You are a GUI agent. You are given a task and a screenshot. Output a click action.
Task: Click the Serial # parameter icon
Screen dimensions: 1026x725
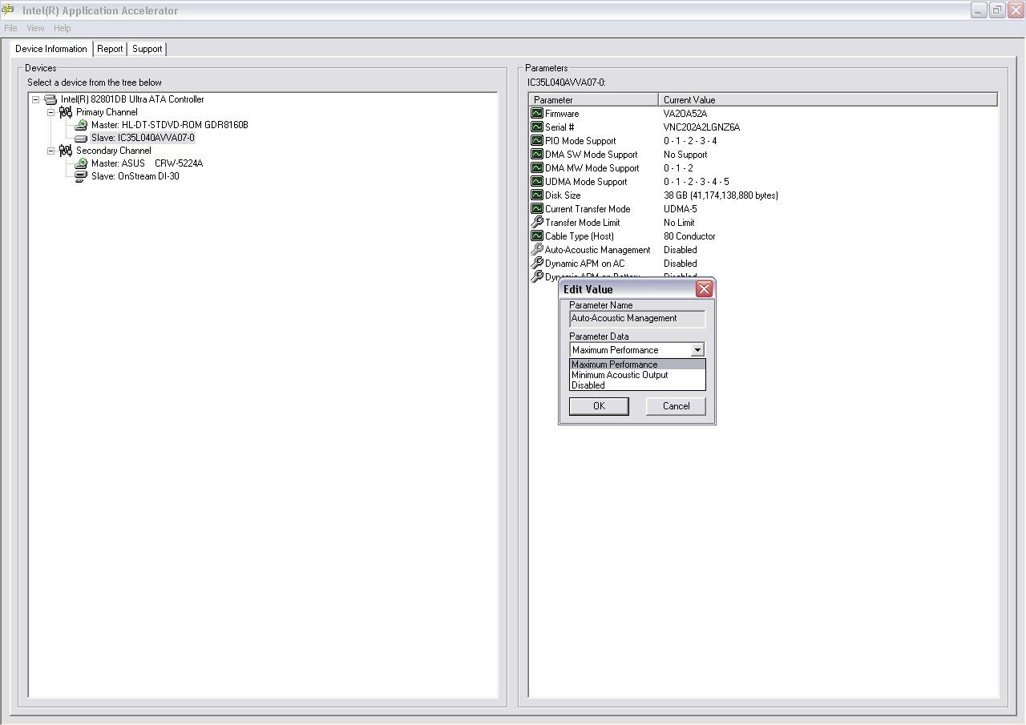[x=537, y=127]
